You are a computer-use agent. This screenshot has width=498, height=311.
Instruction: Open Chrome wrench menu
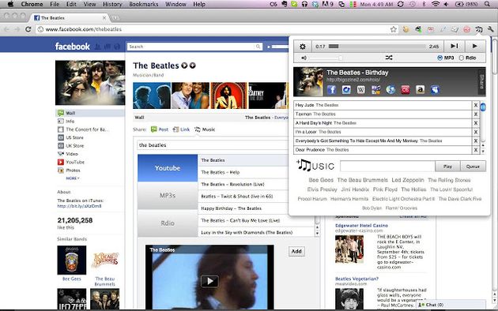tap(491, 29)
